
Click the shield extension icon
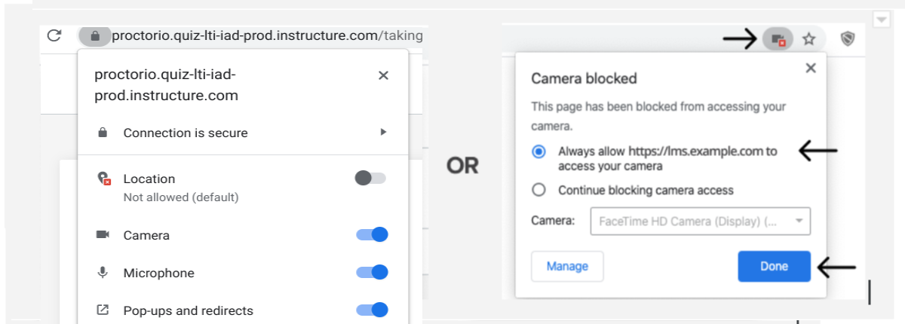[848, 39]
